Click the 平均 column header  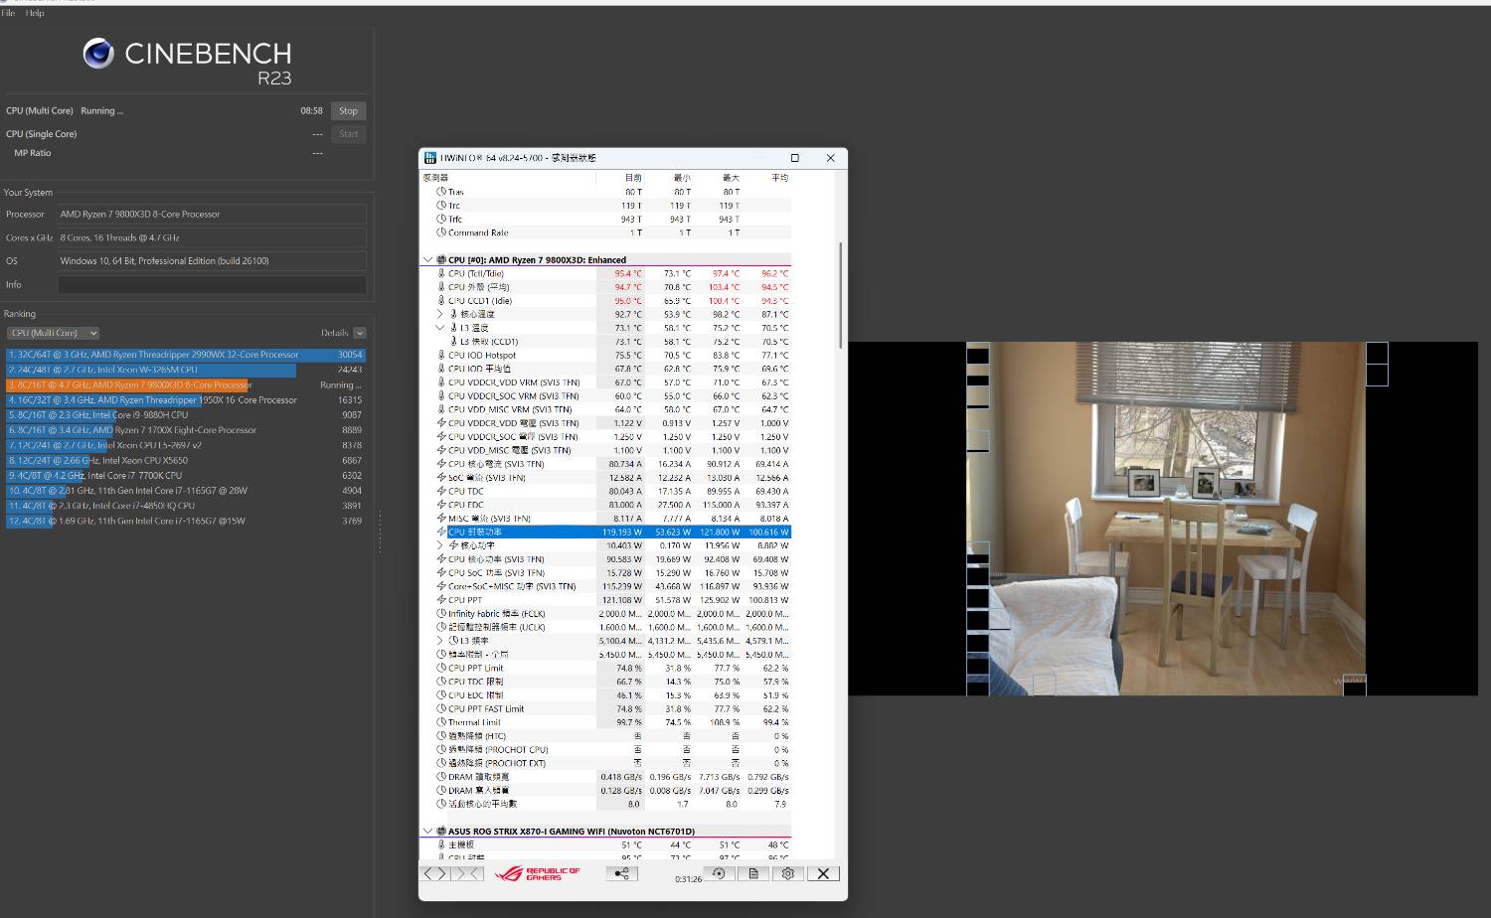tap(779, 178)
